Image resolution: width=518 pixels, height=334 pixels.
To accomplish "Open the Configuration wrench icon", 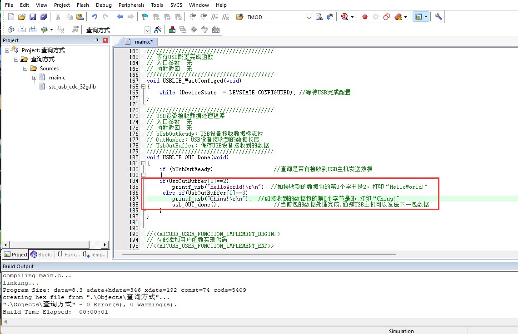I will [438, 17].
